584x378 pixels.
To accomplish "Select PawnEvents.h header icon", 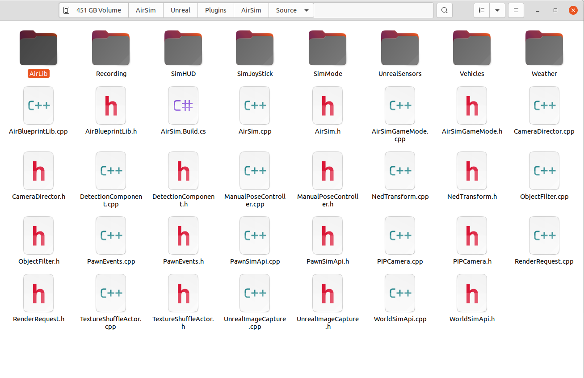I will point(183,235).
